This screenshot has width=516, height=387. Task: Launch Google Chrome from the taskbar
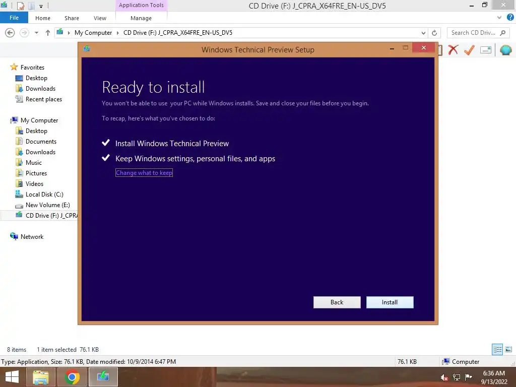pos(72,377)
